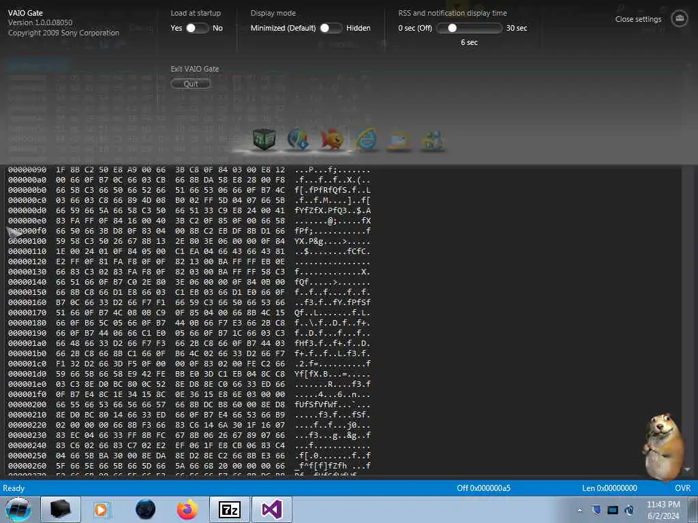Launch the globe with download arrow dock icon

pos(298,139)
